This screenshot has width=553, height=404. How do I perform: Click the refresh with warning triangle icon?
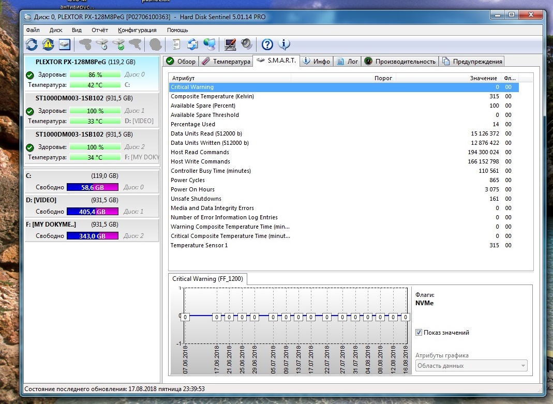(x=48, y=44)
